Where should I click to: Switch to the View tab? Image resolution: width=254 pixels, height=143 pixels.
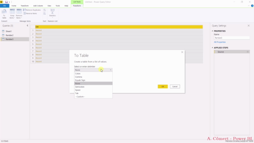tap(49, 6)
